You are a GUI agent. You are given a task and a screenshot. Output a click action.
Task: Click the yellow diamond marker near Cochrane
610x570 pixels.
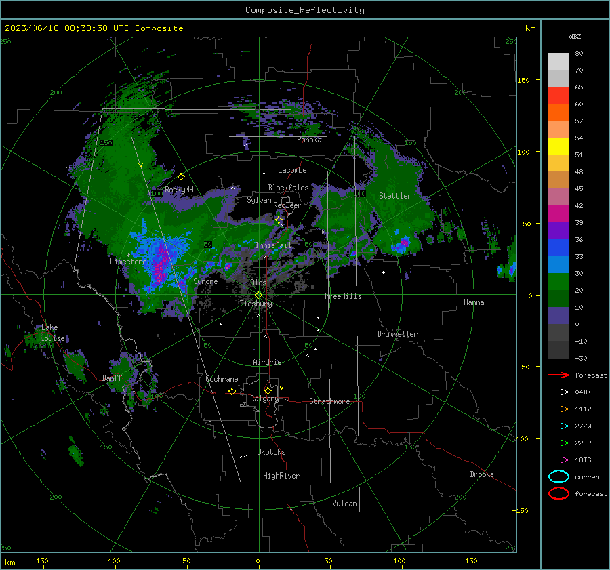pos(232,391)
